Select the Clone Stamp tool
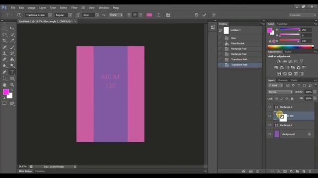Viewport: 318px width, 178px height. click(4, 53)
